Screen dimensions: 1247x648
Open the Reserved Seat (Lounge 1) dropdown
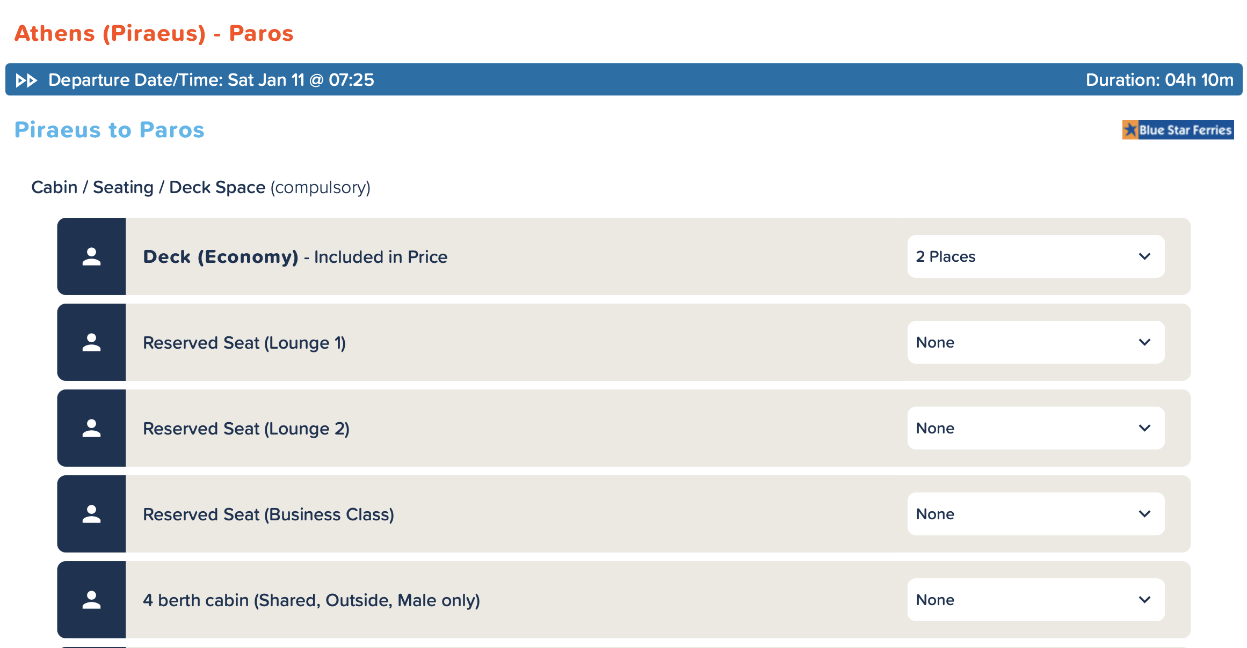[1036, 342]
